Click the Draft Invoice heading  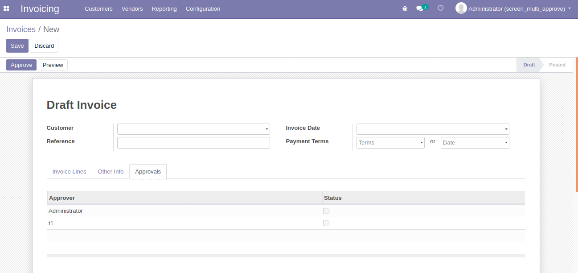pos(82,105)
